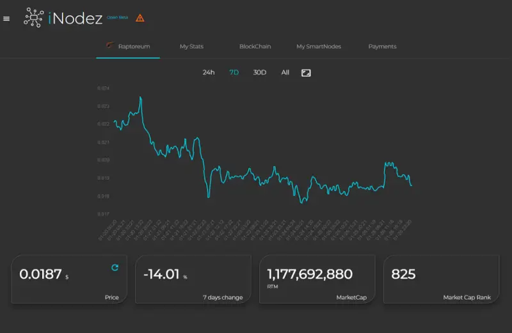Switch to the My Stats tab
Viewport: 512px width, 333px height.
coord(191,47)
